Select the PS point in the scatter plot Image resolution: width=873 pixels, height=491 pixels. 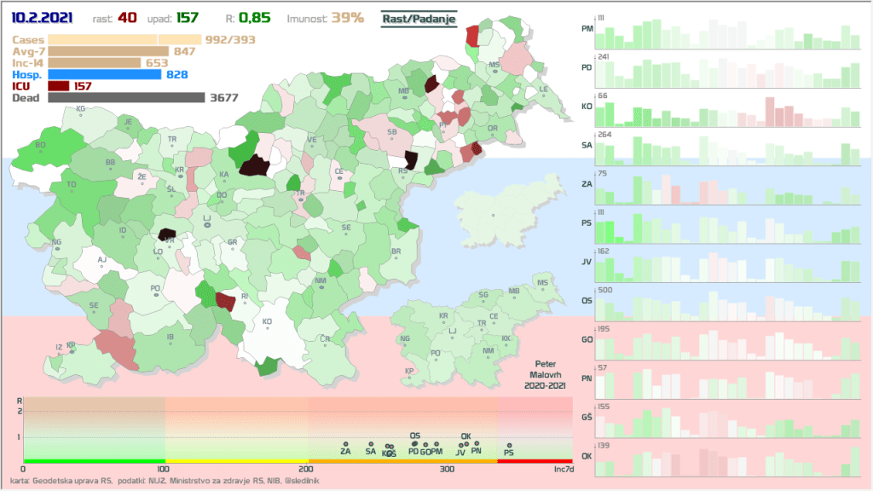(509, 445)
